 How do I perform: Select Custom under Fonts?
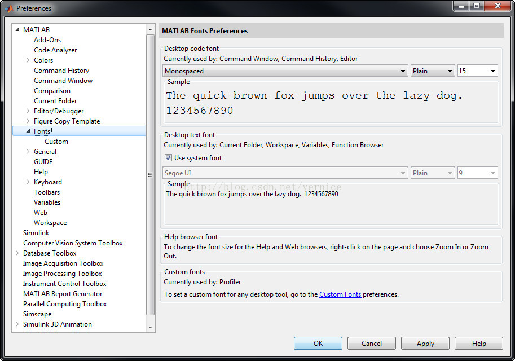[x=56, y=142]
